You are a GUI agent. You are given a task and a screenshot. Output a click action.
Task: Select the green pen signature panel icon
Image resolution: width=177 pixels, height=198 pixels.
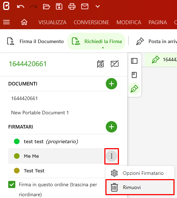[134, 89]
